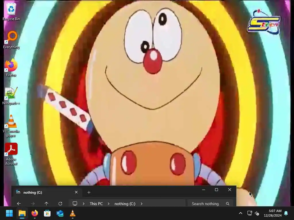Minimize the File Explorer window
The width and height of the screenshot is (294, 220).
pos(204,190)
